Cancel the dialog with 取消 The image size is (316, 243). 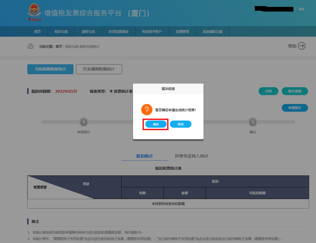pyautogui.click(x=181, y=124)
